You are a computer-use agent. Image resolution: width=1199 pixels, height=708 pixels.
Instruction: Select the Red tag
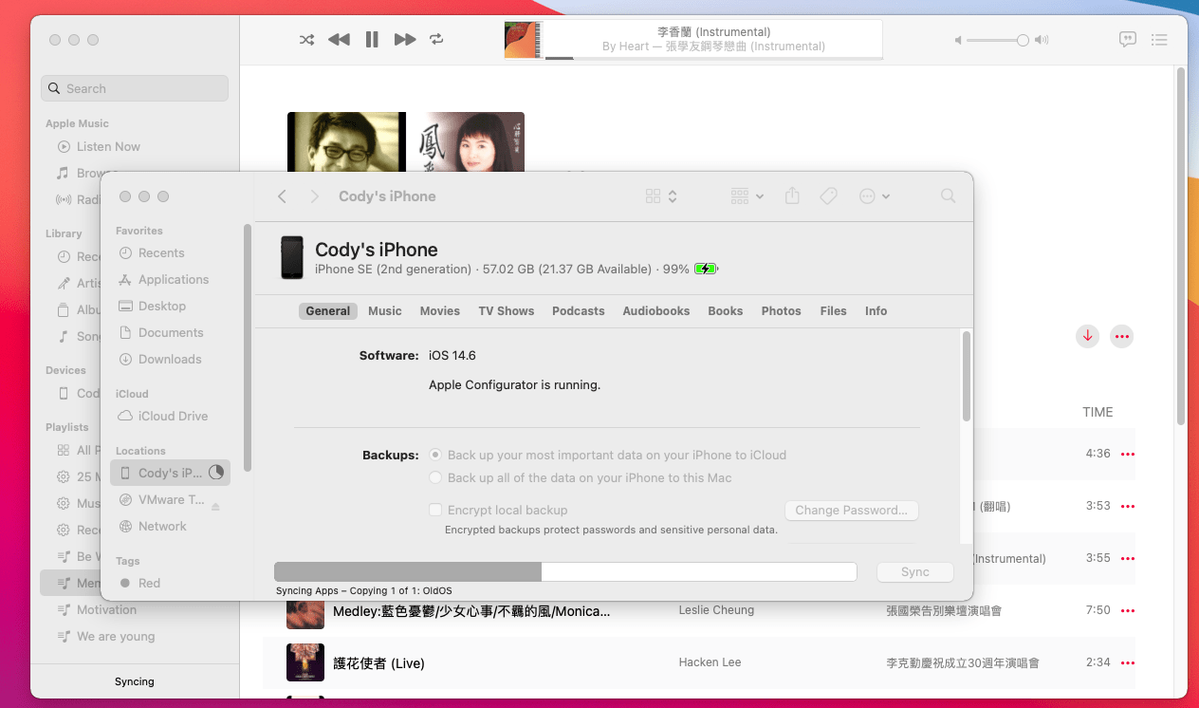coord(139,584)
